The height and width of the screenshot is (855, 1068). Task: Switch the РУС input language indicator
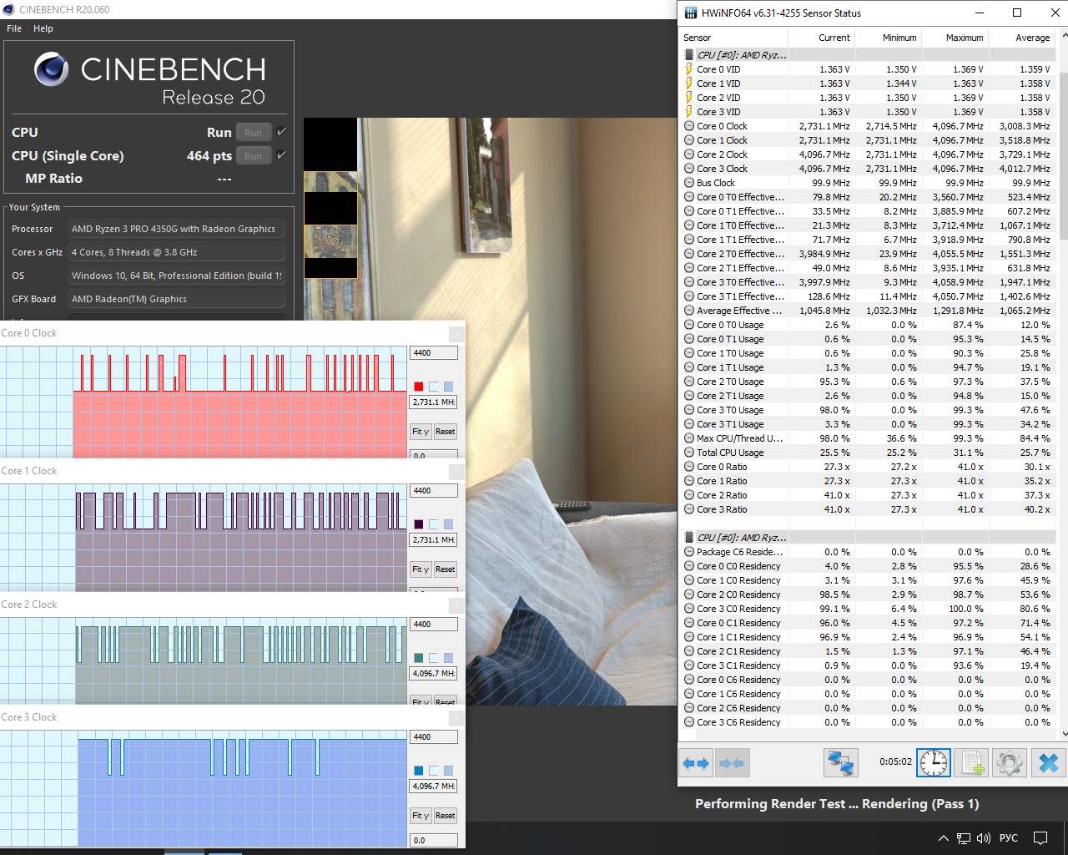[x=1009, y=838]
